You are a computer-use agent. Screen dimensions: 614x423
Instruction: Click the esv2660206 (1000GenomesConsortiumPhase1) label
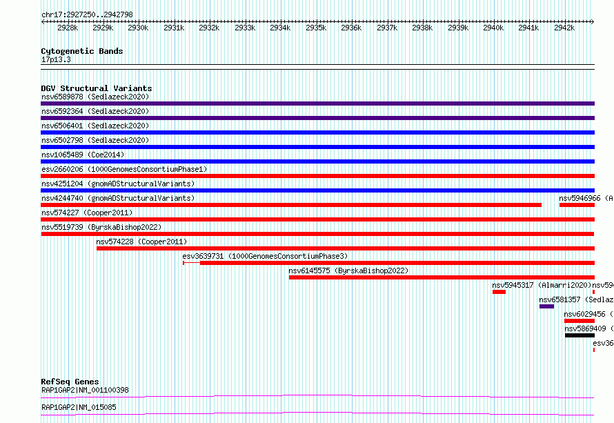[x=124, y=169]
